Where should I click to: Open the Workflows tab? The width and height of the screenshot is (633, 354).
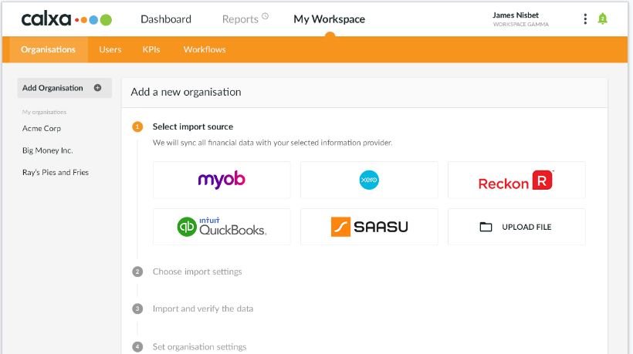(205, 49)
